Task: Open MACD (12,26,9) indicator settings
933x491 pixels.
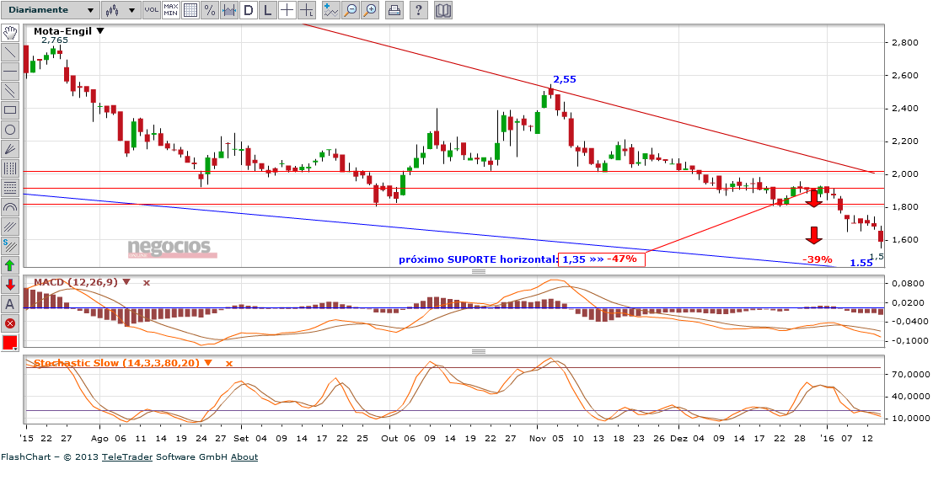Action: (126, 282)
